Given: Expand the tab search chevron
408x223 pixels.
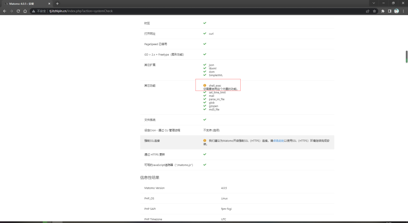Looking at the screenshot, I should [x=374, y=3].
